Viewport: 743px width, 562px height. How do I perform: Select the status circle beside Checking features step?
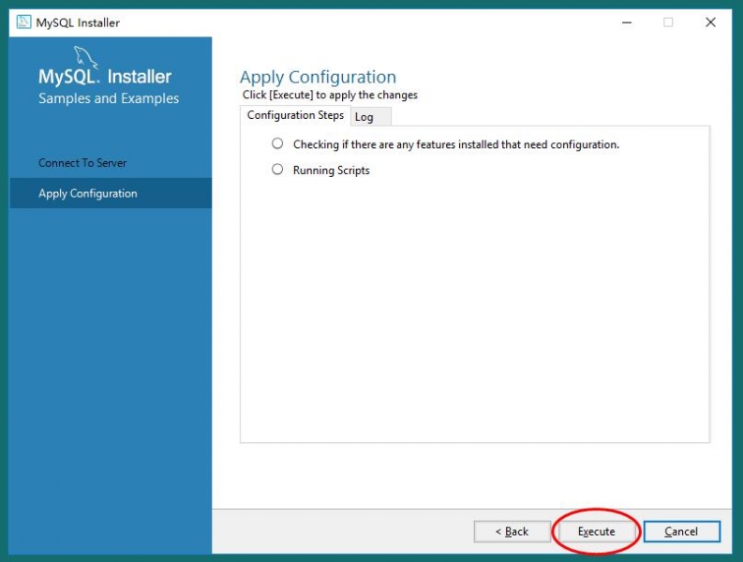point(277,144)
